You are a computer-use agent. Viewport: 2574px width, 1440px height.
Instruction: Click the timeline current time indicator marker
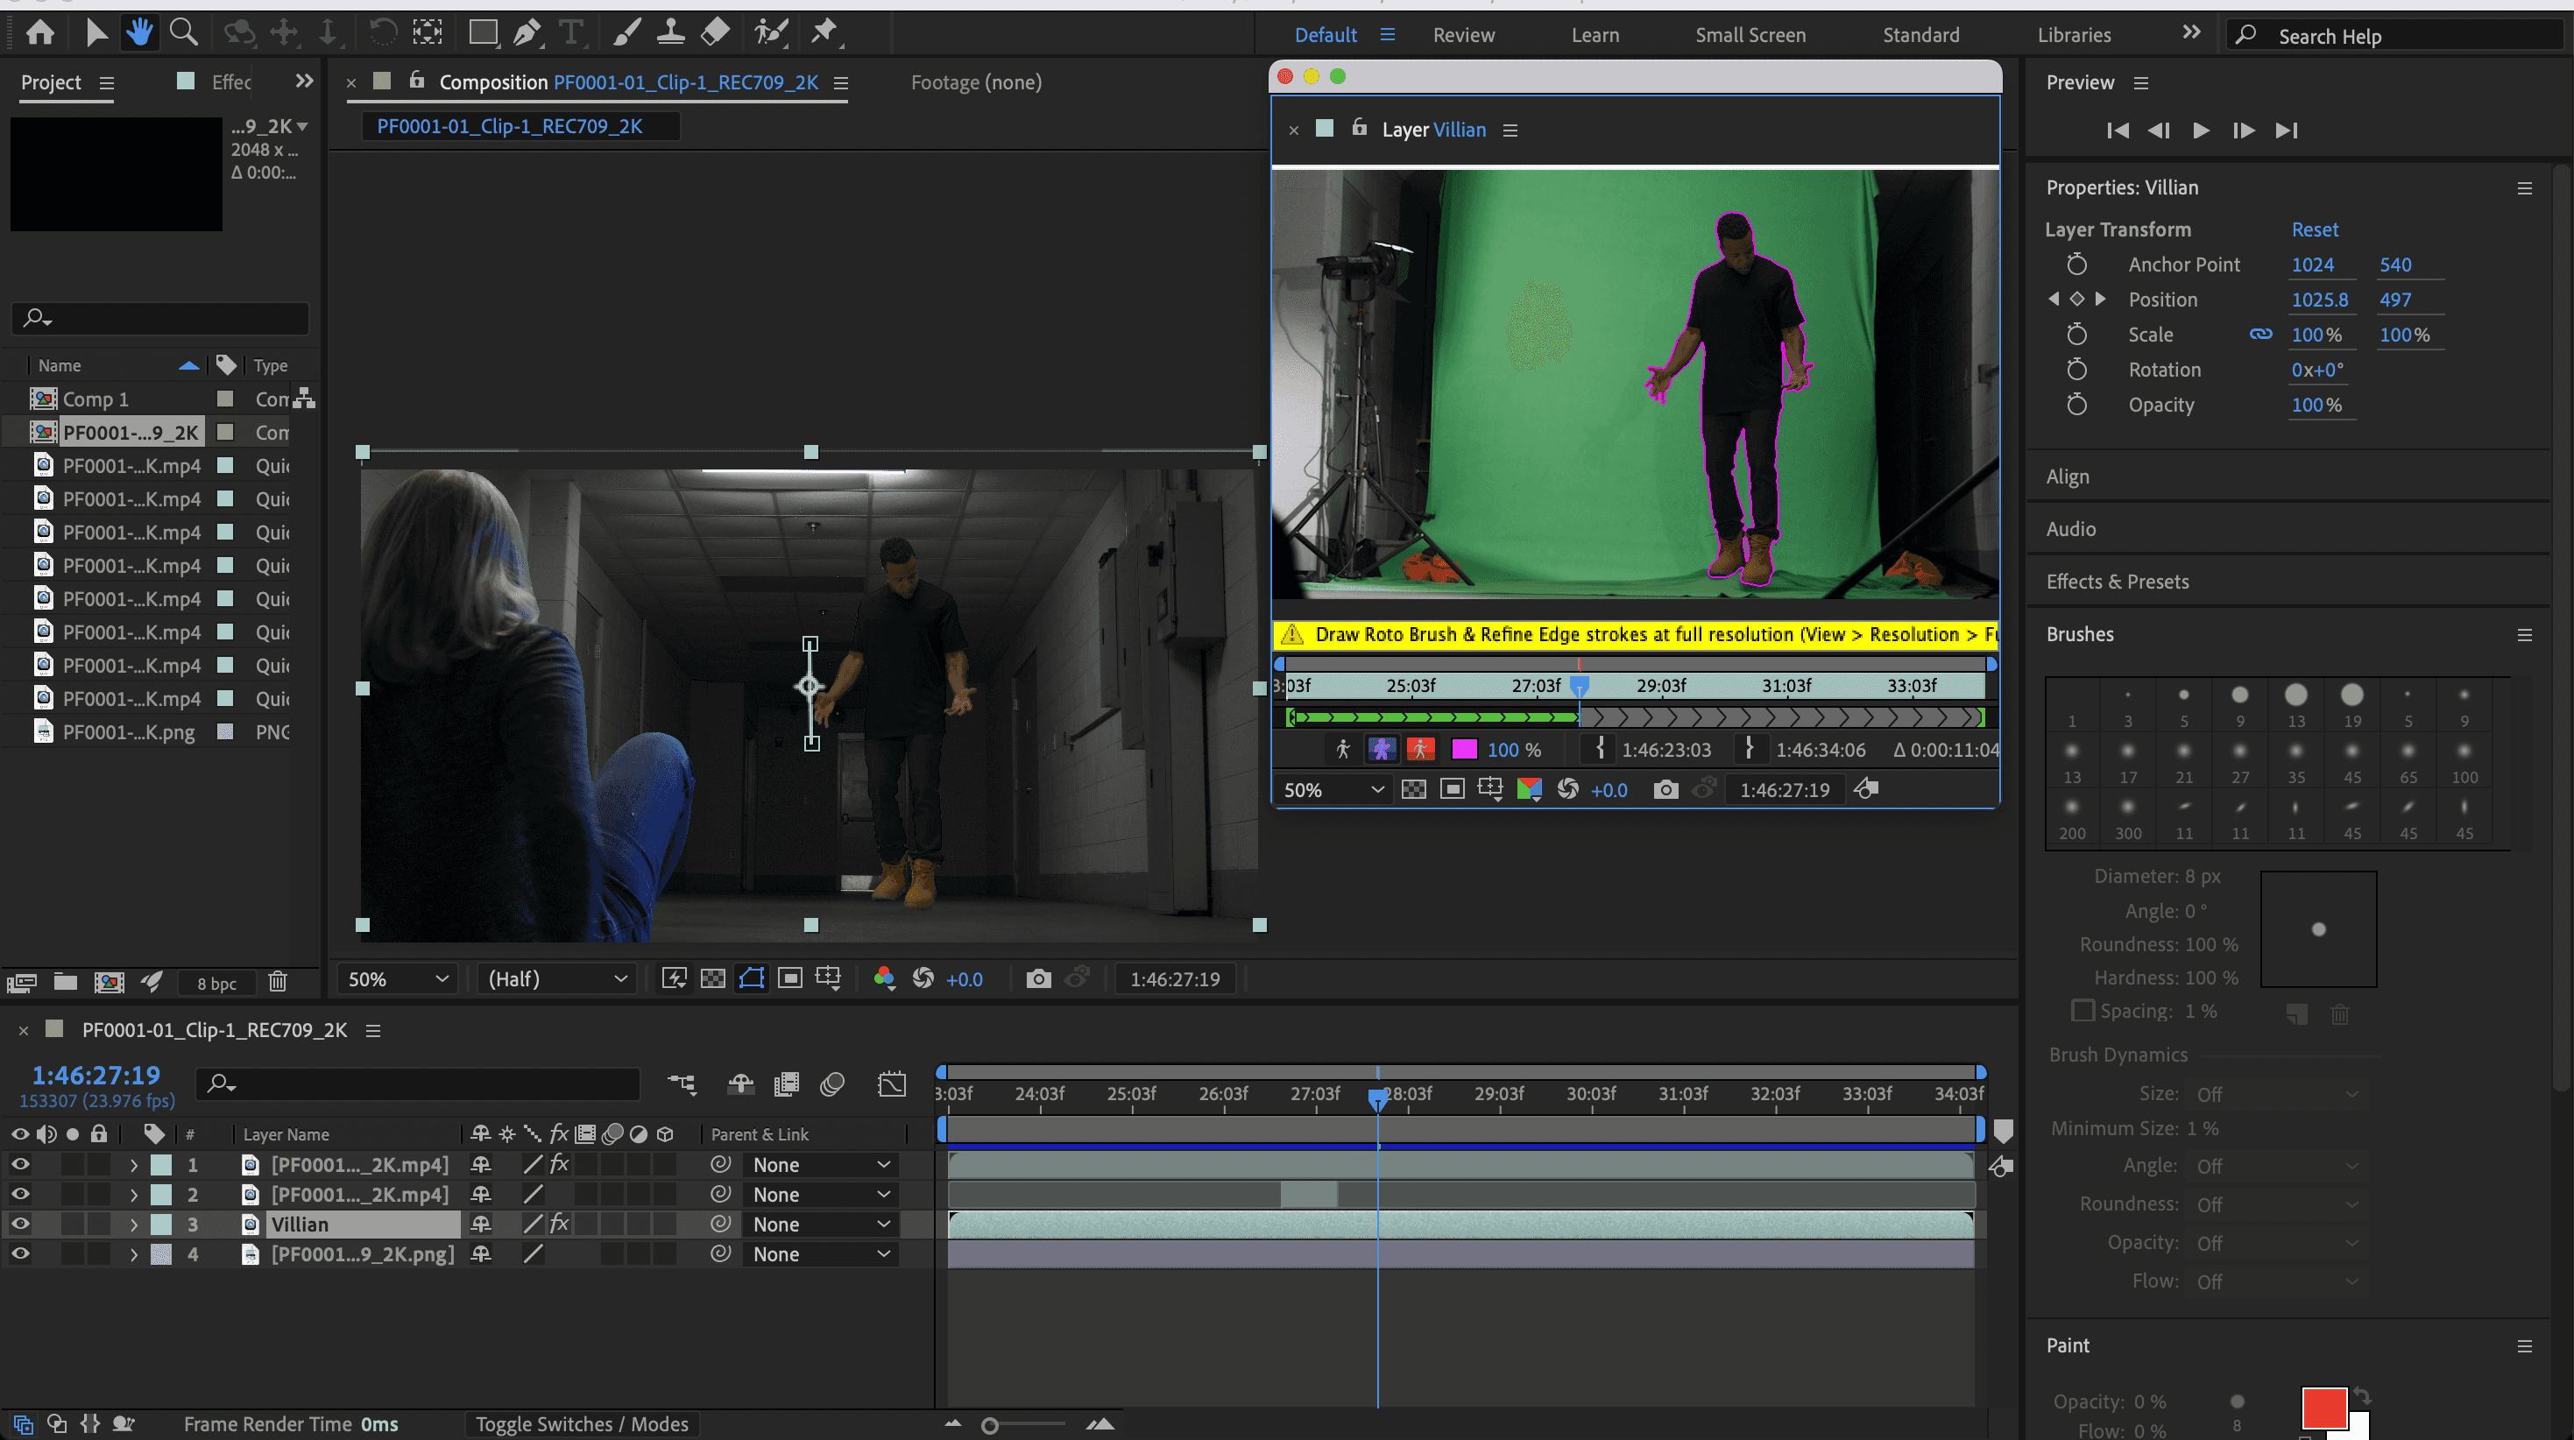pos(1377,1098)
